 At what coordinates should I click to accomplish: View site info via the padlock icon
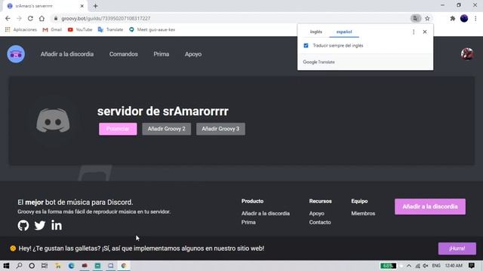coord(56,18)
